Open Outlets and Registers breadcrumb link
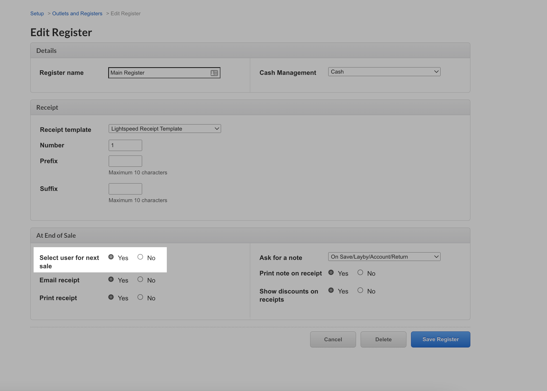The width and height of the screenshot is (547, 391). [x=77, y=13]
